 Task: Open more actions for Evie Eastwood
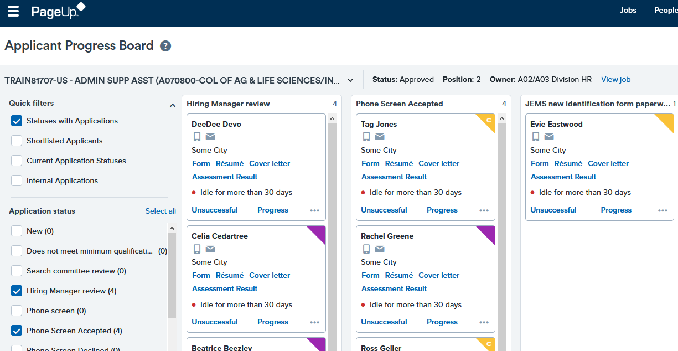[663, 210]
